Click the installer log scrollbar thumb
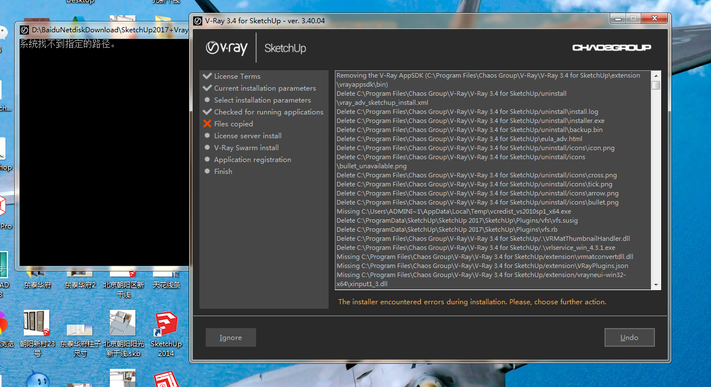 click(656, 85)
